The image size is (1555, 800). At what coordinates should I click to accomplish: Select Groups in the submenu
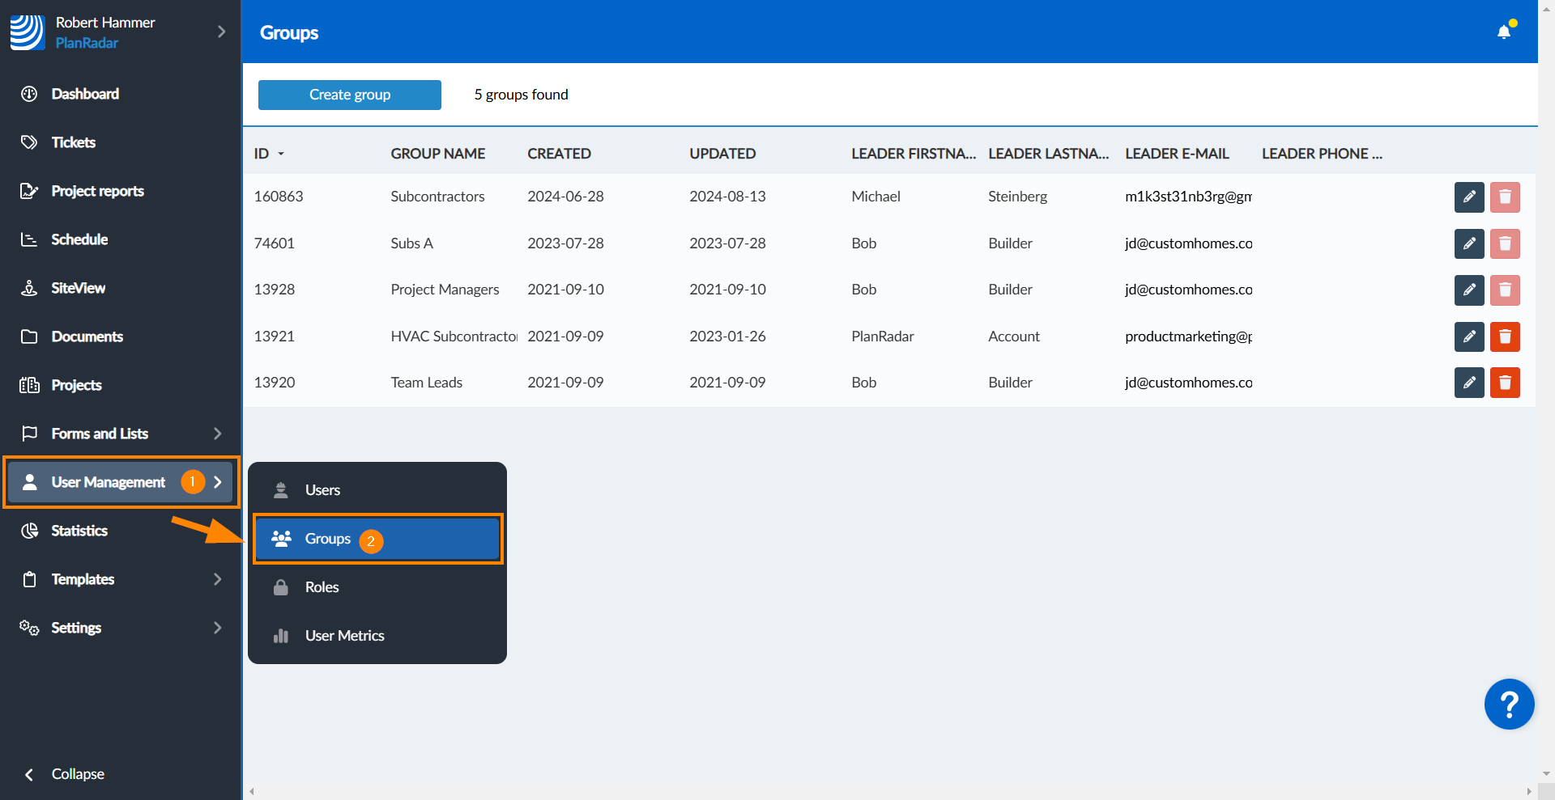point(377,539)
